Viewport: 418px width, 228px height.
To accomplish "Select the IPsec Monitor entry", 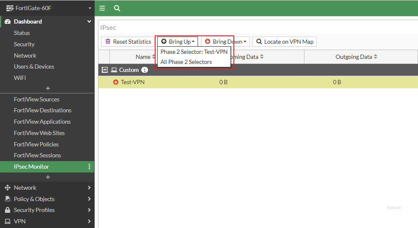I will point(47,167).
